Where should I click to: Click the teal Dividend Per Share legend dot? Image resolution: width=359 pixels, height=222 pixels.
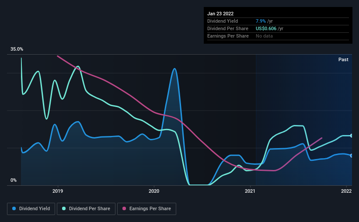(64, 208)
